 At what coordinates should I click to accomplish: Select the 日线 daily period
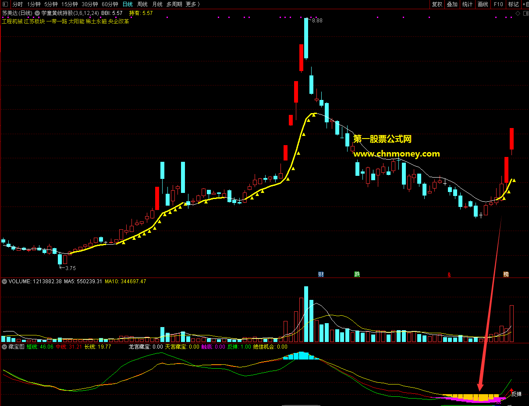(x=128, y=4)
